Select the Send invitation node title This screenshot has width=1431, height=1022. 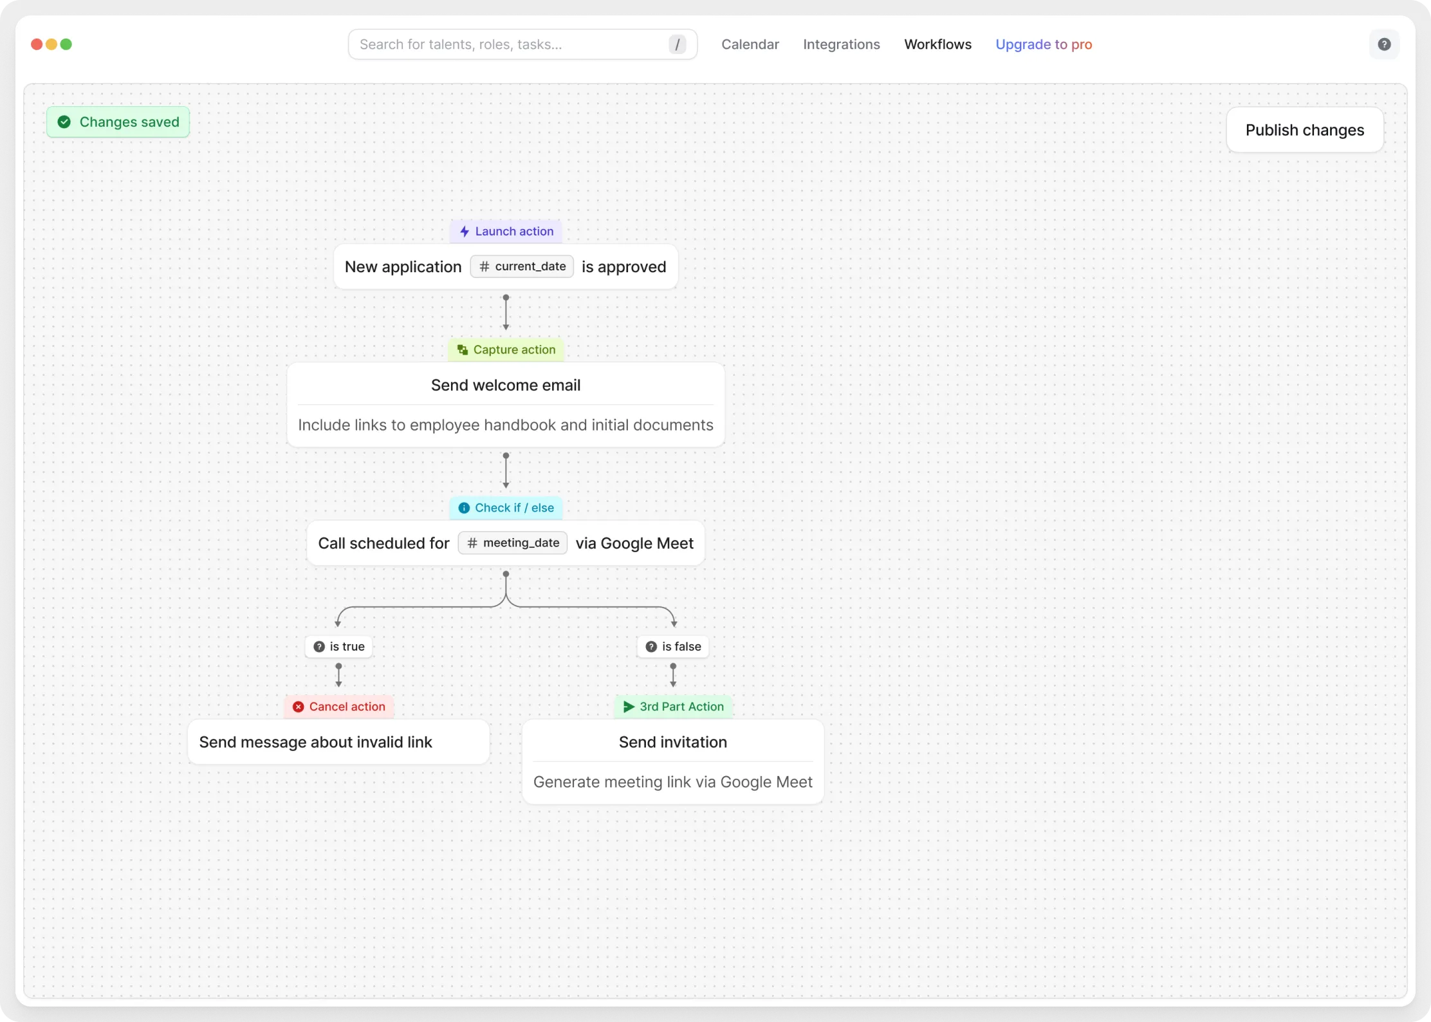pyautogui.click(x=672, y=742)
